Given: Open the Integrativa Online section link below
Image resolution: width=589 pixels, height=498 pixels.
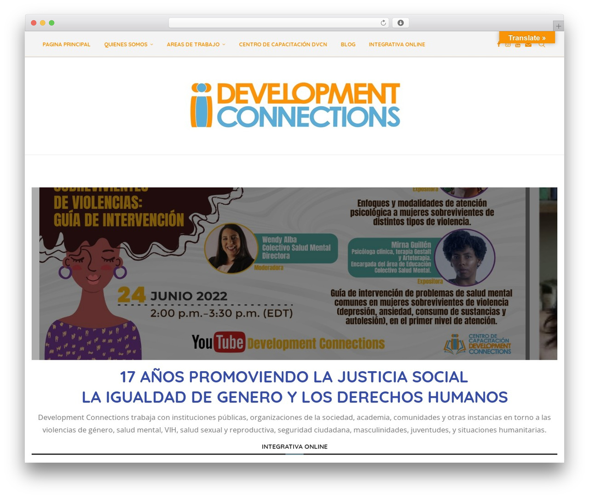Looking at the screenshot, I should pos(294,447).
